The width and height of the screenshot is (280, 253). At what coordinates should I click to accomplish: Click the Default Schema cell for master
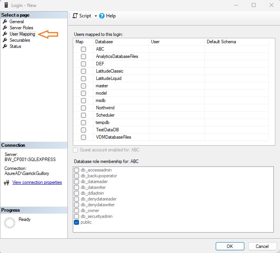pyautogui.click(x=237, y=86)
